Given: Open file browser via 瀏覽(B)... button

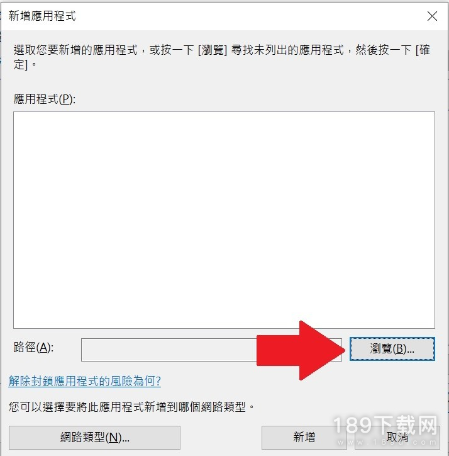Looking at the screenshot, I should (392, 349).
